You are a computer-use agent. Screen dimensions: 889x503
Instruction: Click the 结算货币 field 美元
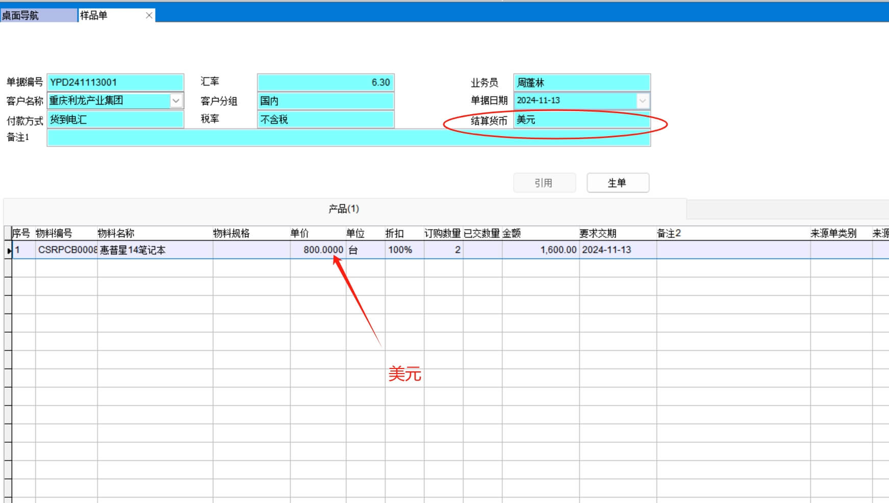pos(581,120)
